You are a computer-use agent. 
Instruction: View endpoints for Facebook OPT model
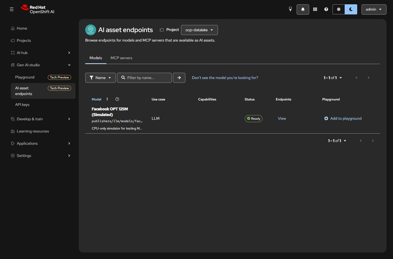click(282, 119)
